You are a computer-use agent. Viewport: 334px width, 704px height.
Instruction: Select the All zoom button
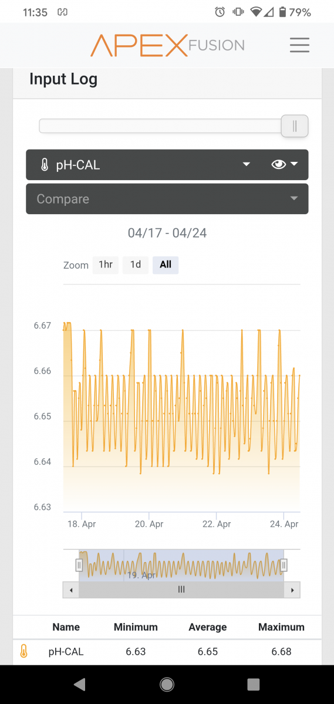point(166,265)
